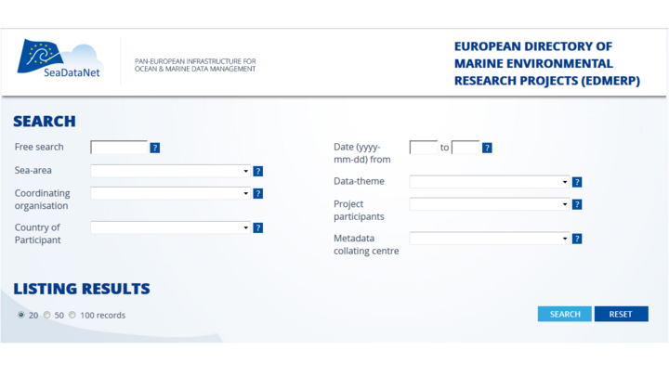Open Data-theme help question mark
669x376 pixels.
[577, 182]
